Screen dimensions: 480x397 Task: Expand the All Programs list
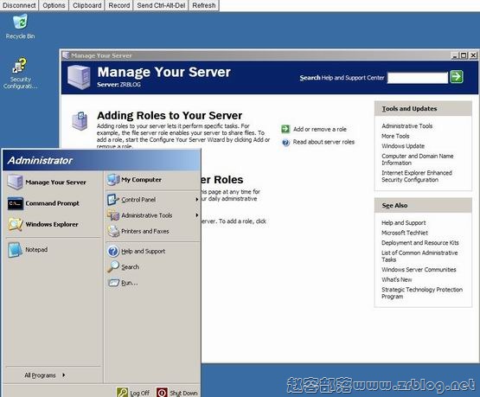click(45, 375)
